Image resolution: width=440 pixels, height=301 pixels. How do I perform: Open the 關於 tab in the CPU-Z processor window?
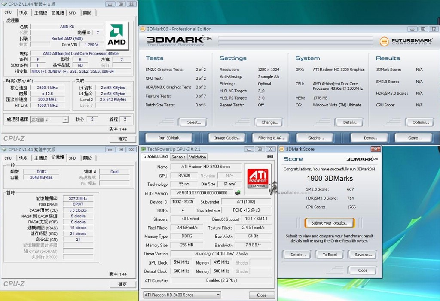point(88,12)
